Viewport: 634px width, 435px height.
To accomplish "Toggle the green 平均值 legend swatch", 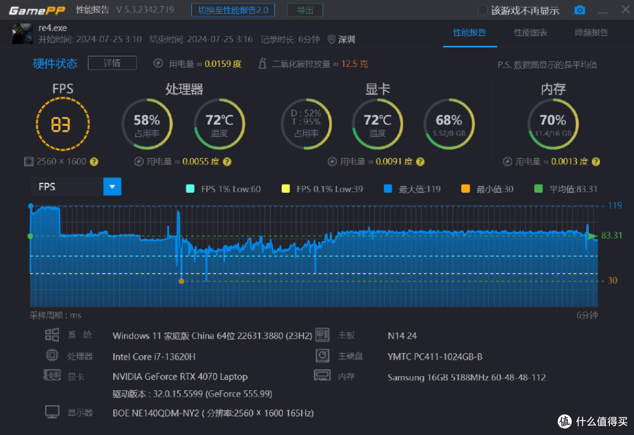I will pyautogui.click(x=538, y=189).
